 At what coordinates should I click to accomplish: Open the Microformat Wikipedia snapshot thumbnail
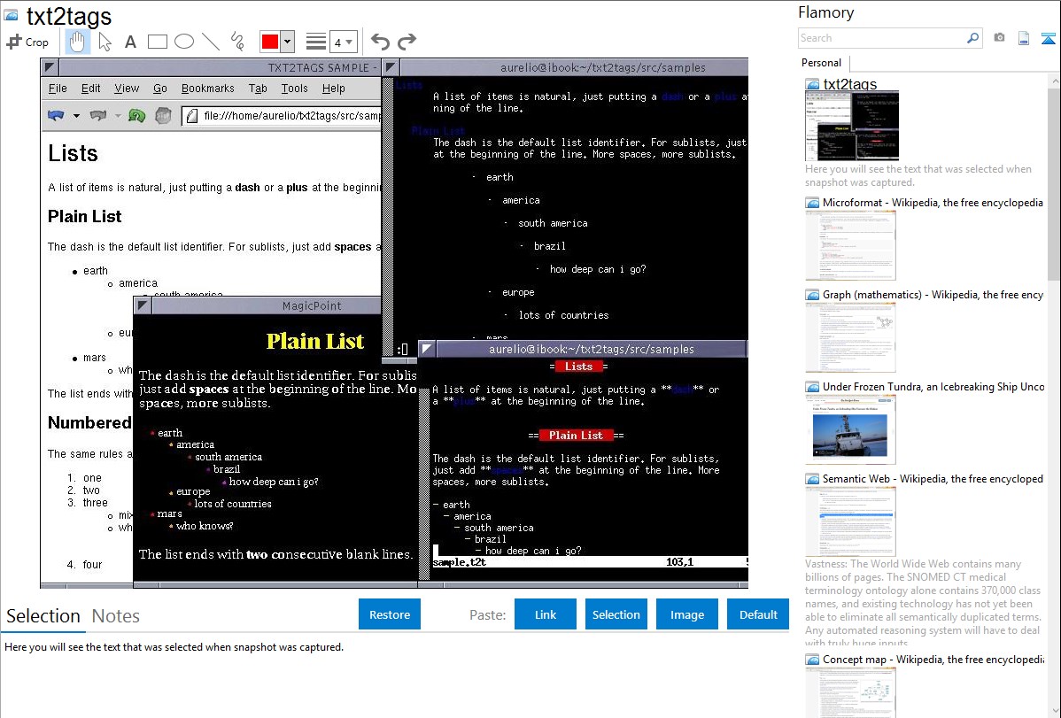(x=850, y=245)
